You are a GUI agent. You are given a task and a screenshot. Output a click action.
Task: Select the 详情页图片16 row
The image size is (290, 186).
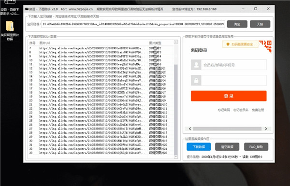pos(101,129)
